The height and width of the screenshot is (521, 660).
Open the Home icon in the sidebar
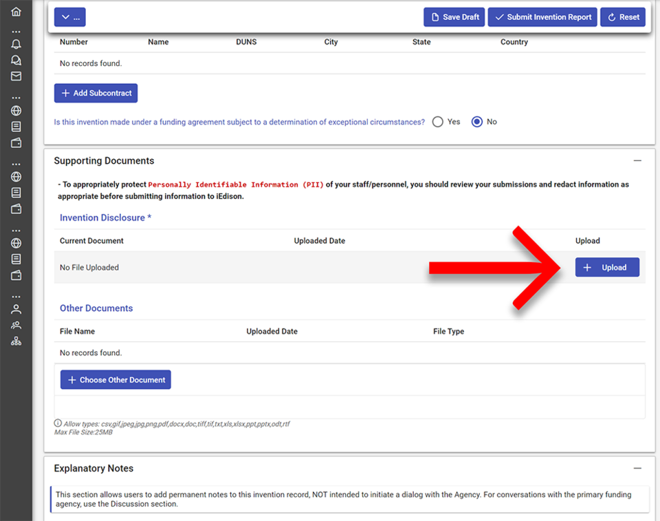[x=16, y=12]
